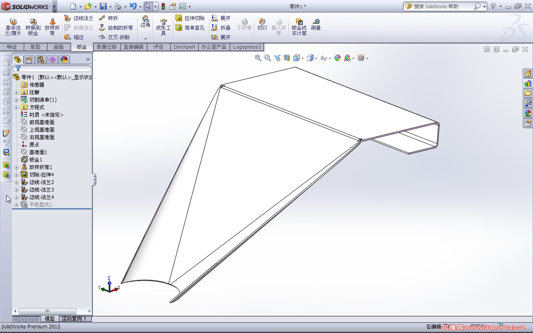
Task: Choose the 交叉-折断 cross break tool
Action: point(114,37)
